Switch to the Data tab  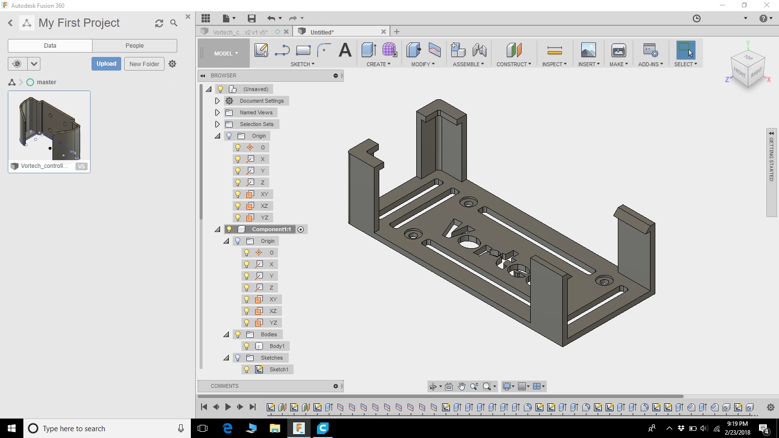point(50,46)
